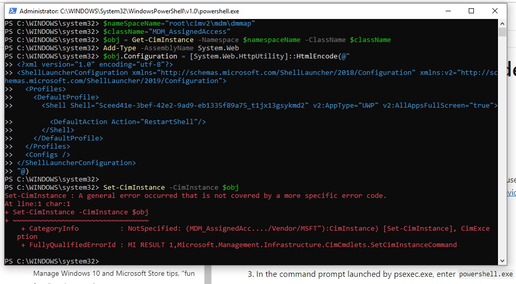Click the red general error message line

(195, 196)
